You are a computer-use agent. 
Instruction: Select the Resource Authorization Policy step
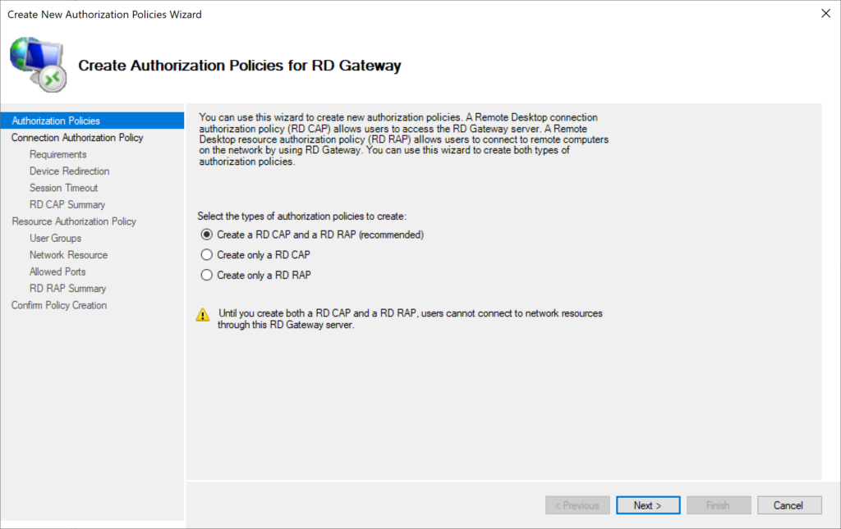tap(73, 221)
